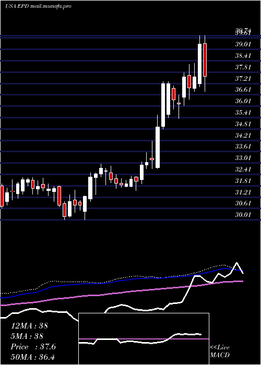
Task: Click the 33.01 price axis label
Action: 243,158
